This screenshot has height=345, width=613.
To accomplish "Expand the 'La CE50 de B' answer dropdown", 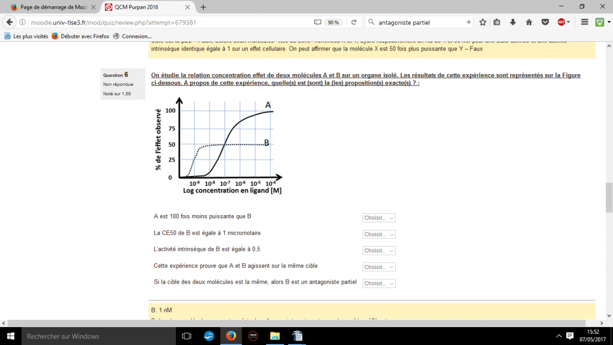I will click(x=379, y=234).
